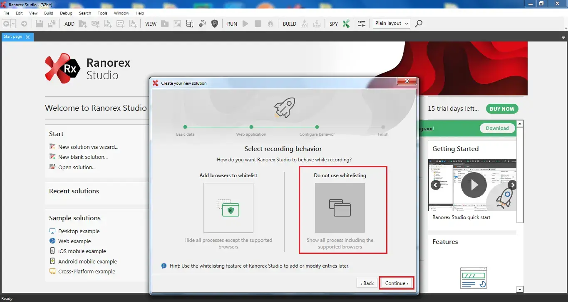
Task: Click the instrumentation wizard icon next to Spy
Action: pos(361,24)
